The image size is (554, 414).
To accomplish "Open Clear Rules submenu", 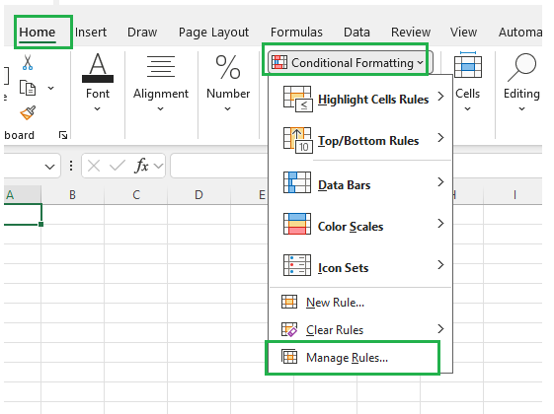I will coord(360,329).
